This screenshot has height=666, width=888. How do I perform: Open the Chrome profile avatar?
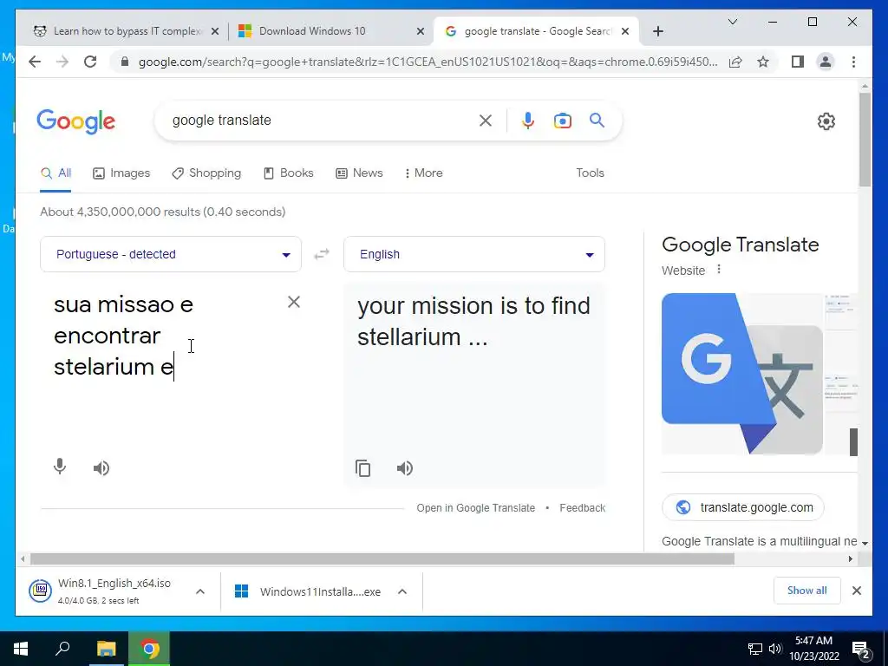tap(826, 62)
